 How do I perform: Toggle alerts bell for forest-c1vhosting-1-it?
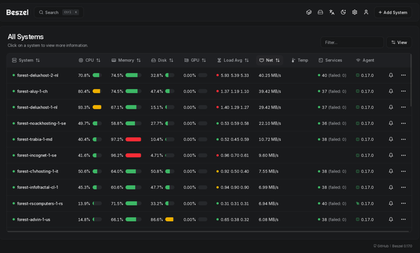(x=391, y=171)
